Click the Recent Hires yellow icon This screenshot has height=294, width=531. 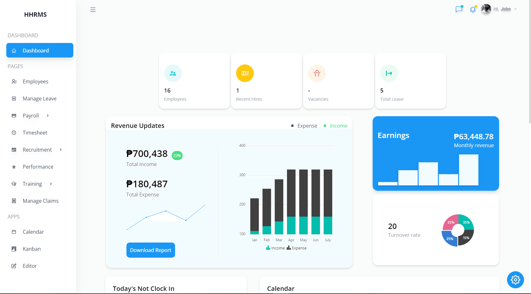tap(245, 73)
